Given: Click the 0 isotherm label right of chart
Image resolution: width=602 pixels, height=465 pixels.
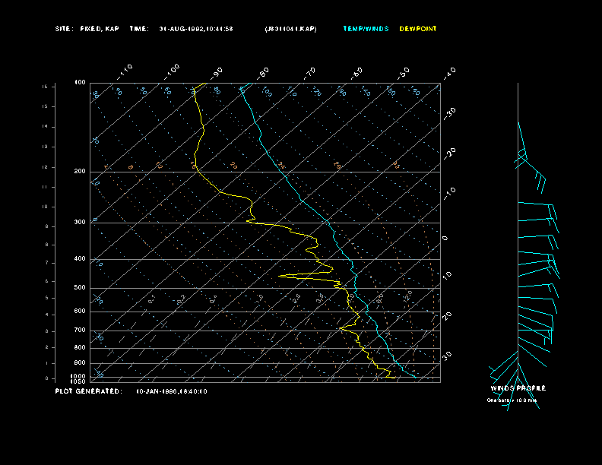Looking at the screenshot, I should [x=445, y=239].
